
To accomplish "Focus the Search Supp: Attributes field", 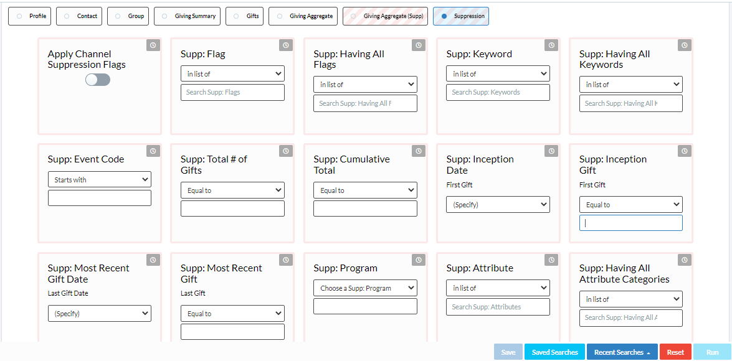I will point(498,307).
